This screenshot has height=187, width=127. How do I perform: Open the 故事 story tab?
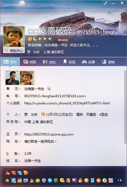(88, 62)
